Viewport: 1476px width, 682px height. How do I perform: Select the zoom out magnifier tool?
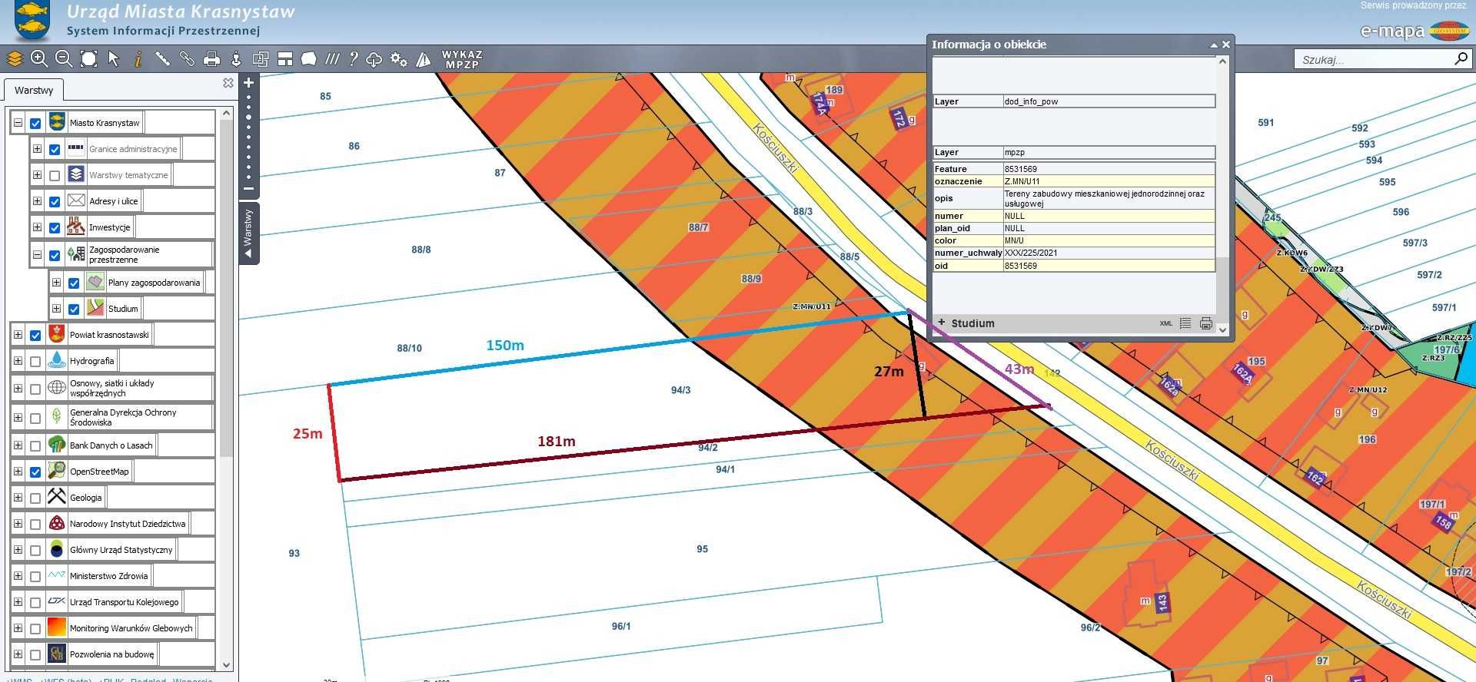click(64, 58)
